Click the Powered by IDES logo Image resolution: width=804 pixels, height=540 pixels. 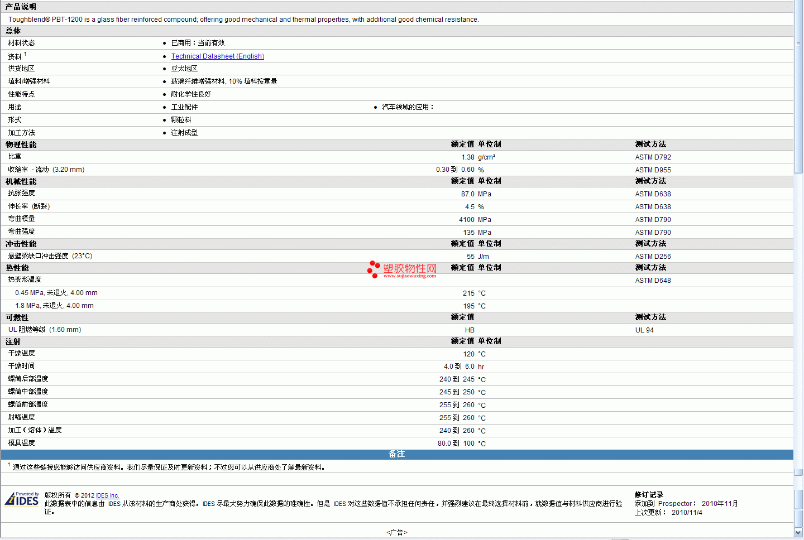click(22, 498)
